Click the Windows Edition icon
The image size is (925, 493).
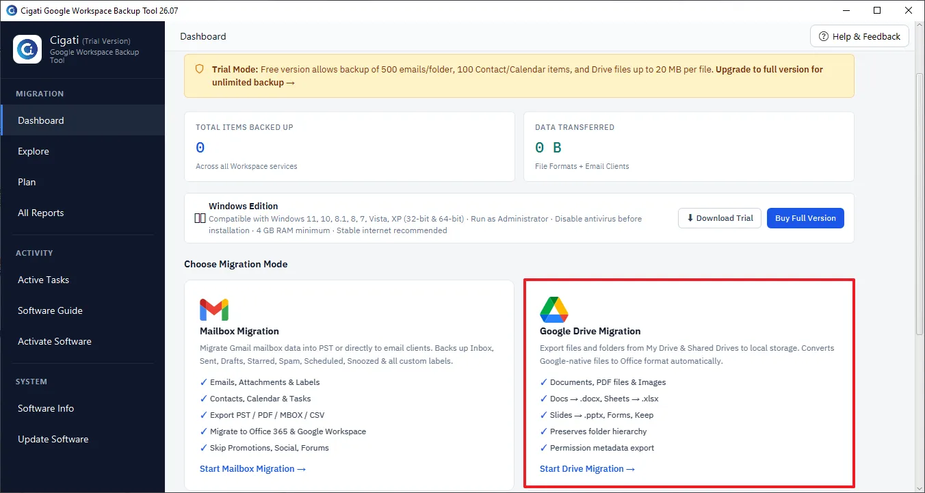pyautogui.click(x=200, y=219)
